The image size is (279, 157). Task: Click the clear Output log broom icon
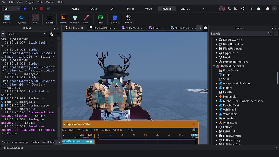point(51,34)
